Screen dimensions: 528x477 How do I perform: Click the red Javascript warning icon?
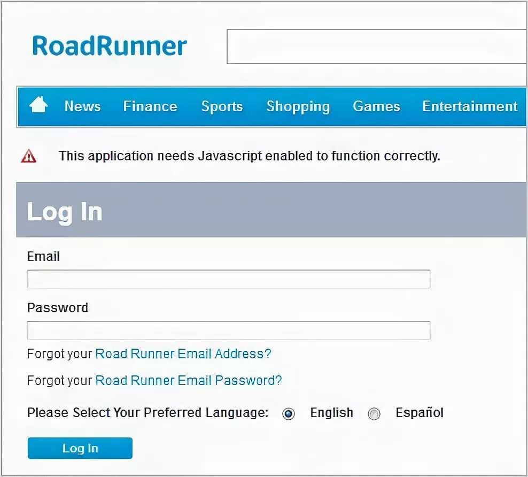(x=29, y=156)
